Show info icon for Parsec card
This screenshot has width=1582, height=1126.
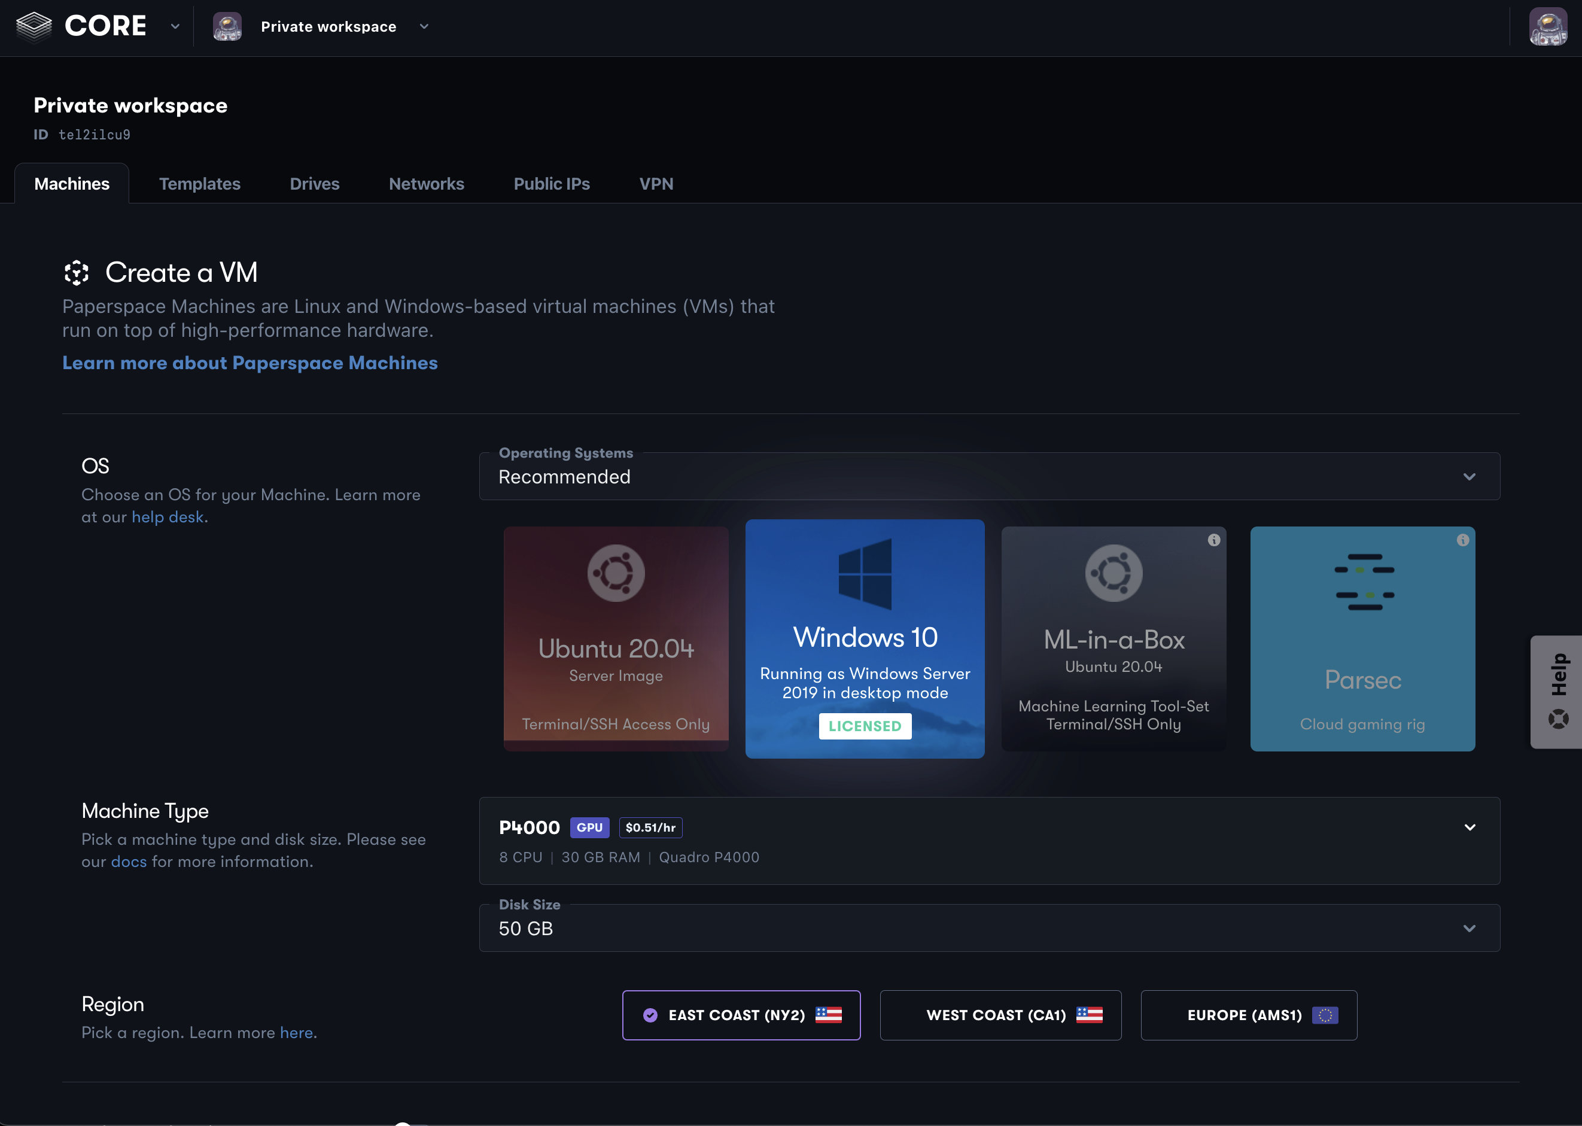[x=1462, y=540]
